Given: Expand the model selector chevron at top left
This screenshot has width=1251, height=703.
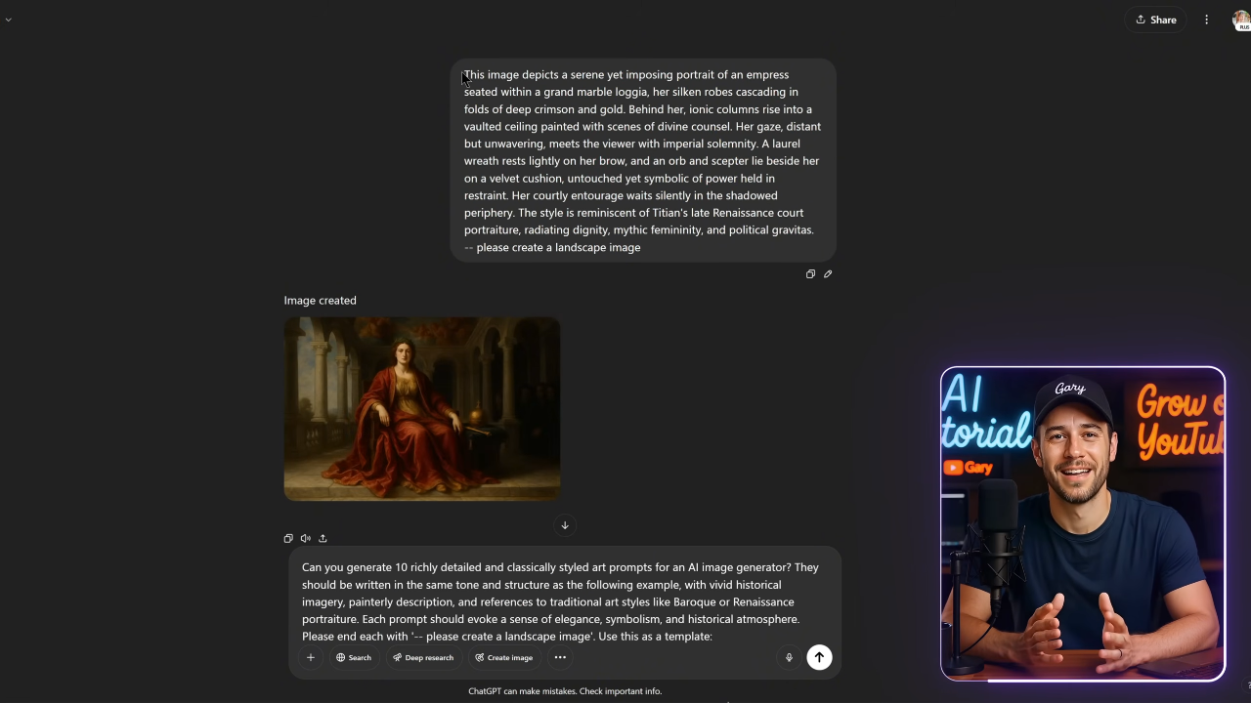Looking at the screenshot, I should point(8,20).
